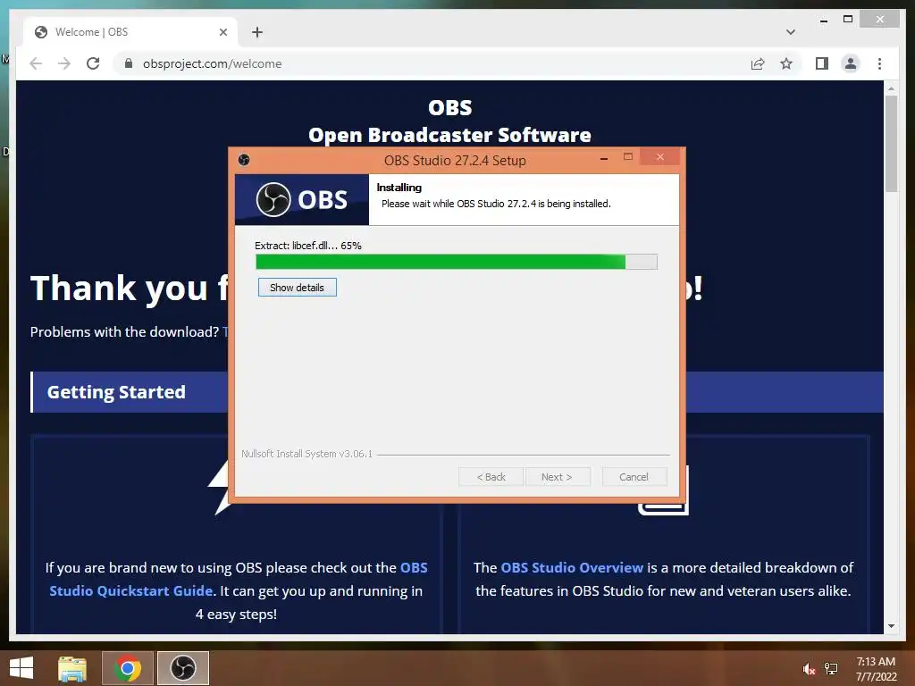Click the page scrollbar up arrow
The image size is (915, 686).
coord(891,88)
